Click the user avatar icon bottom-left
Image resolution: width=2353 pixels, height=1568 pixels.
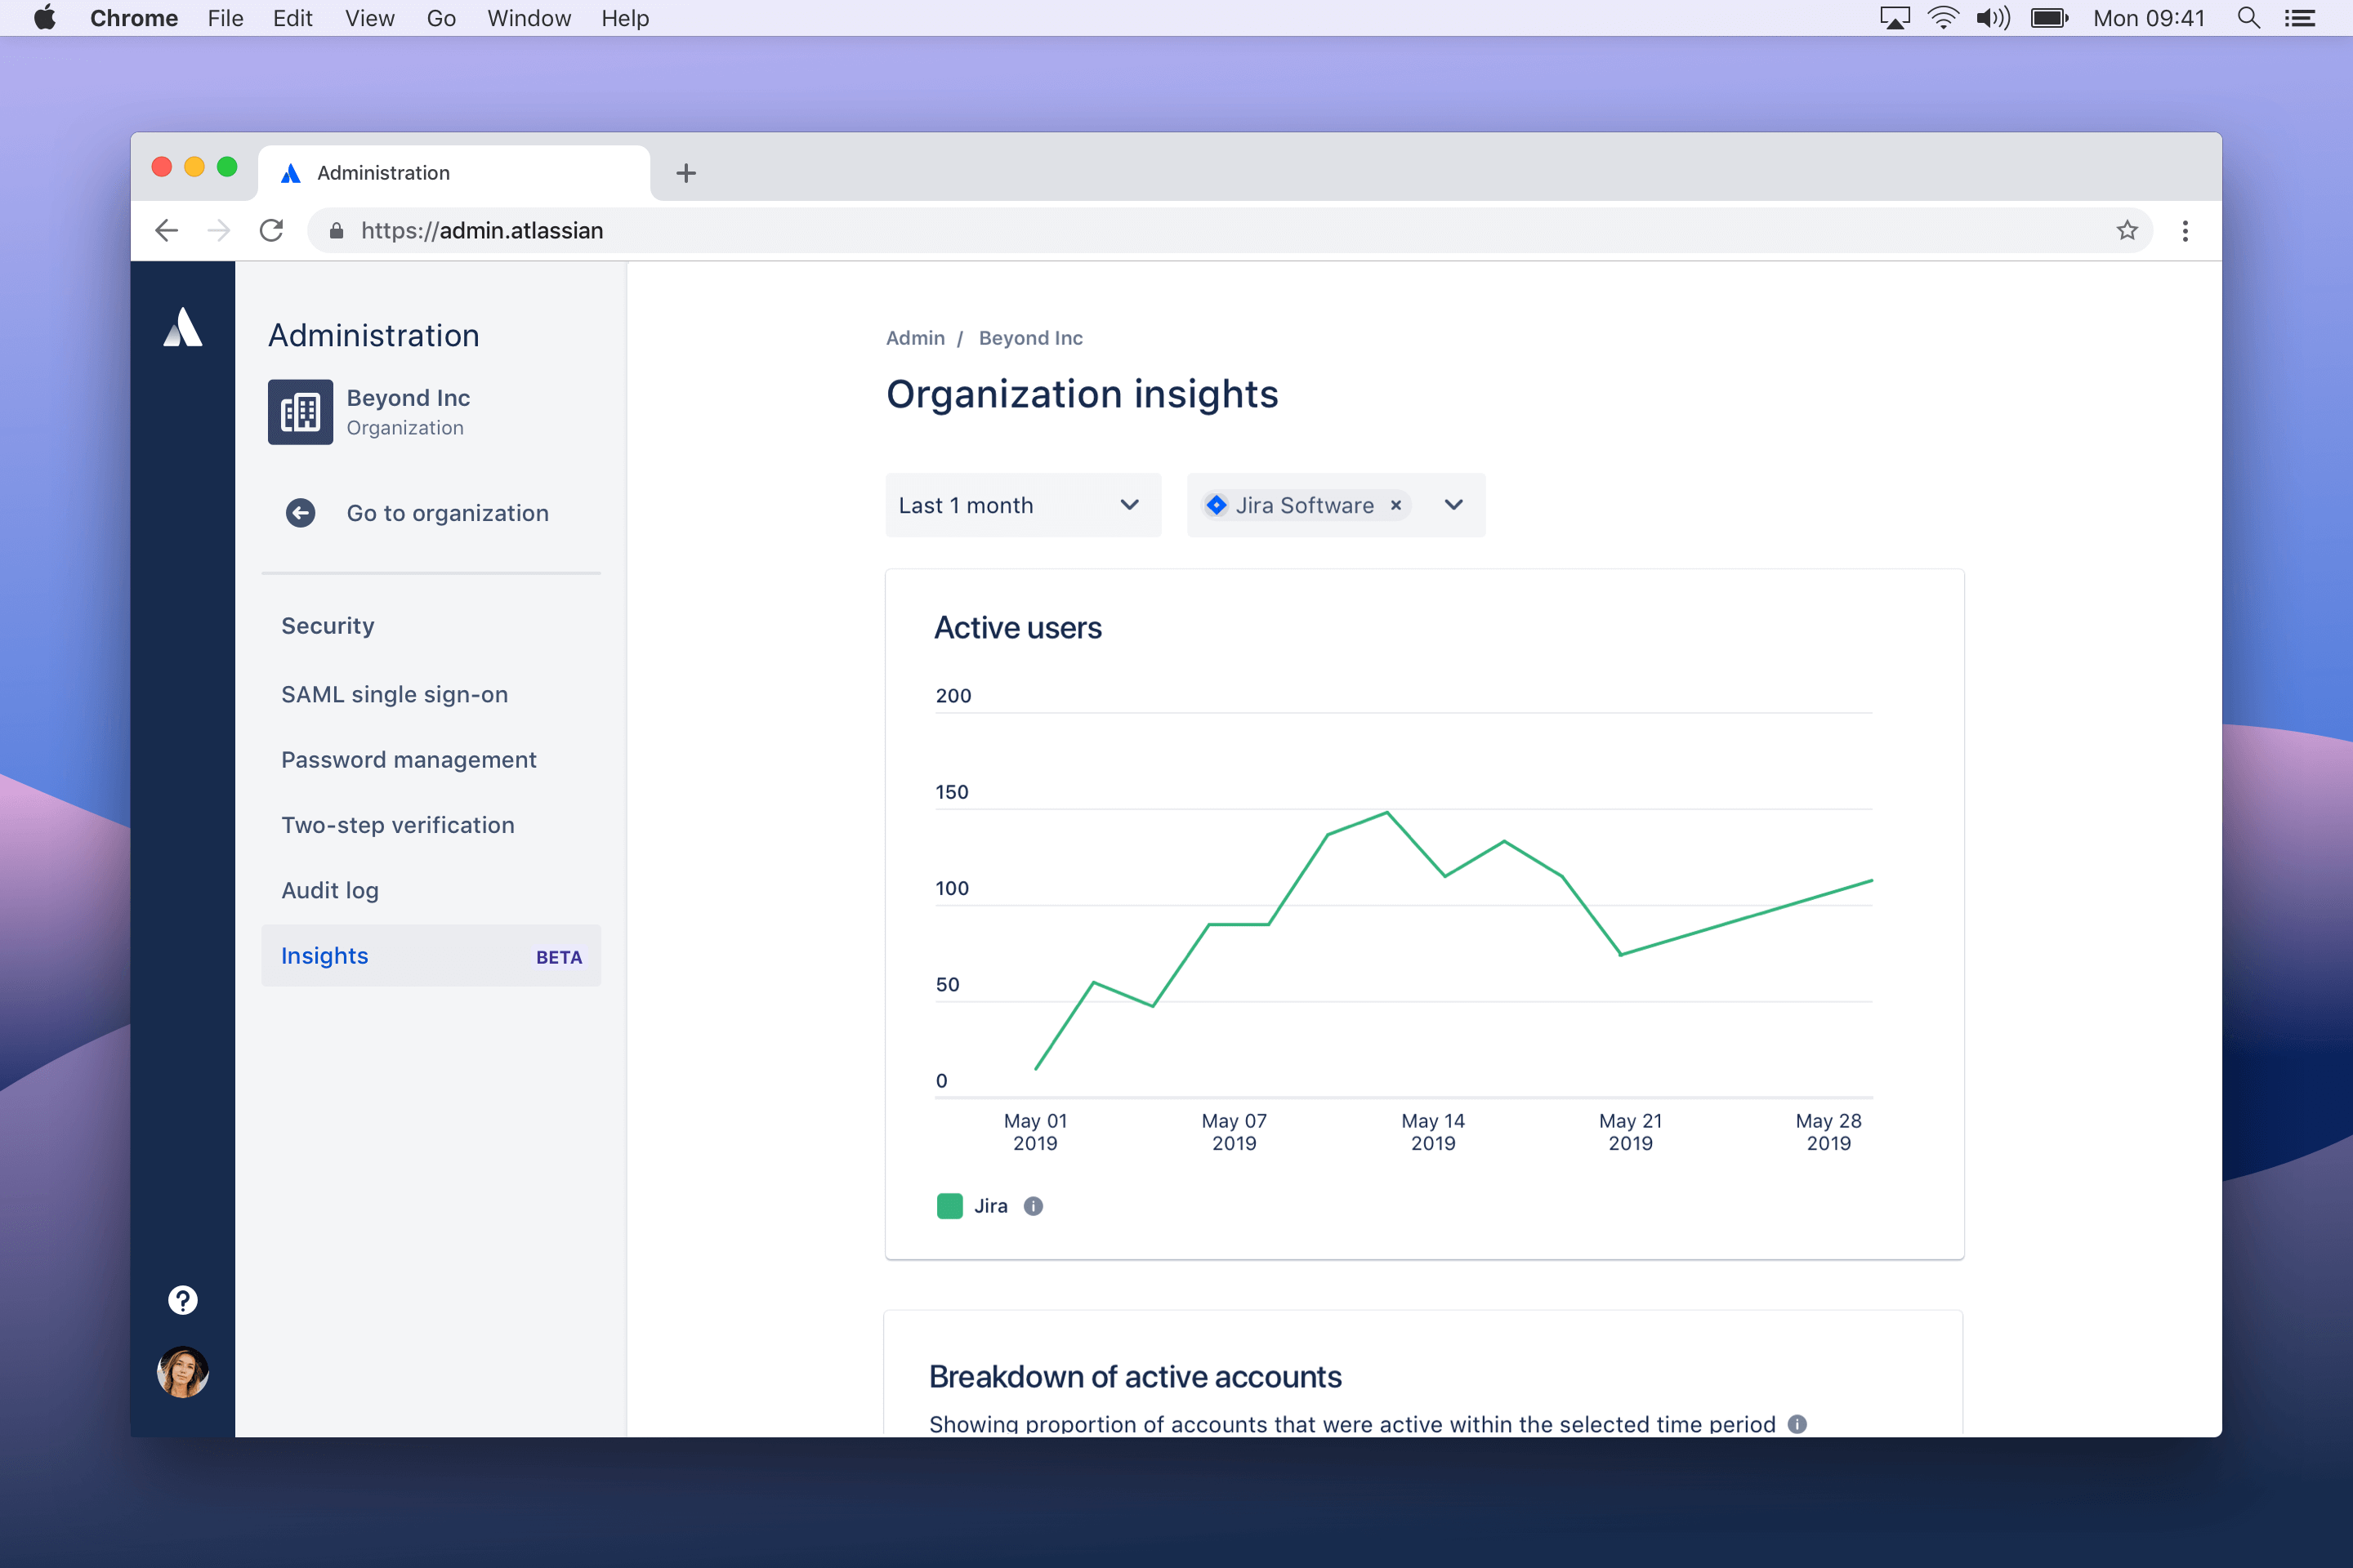point(184,1372)
